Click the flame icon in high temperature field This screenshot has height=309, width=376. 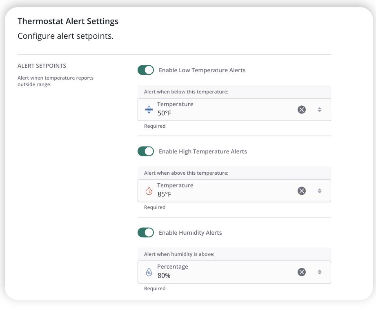point(149,191)
